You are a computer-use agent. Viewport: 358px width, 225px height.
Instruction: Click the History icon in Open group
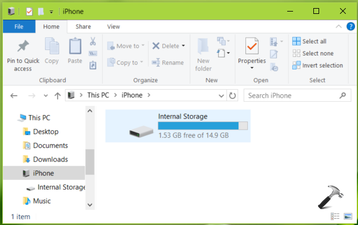point(274,67)
